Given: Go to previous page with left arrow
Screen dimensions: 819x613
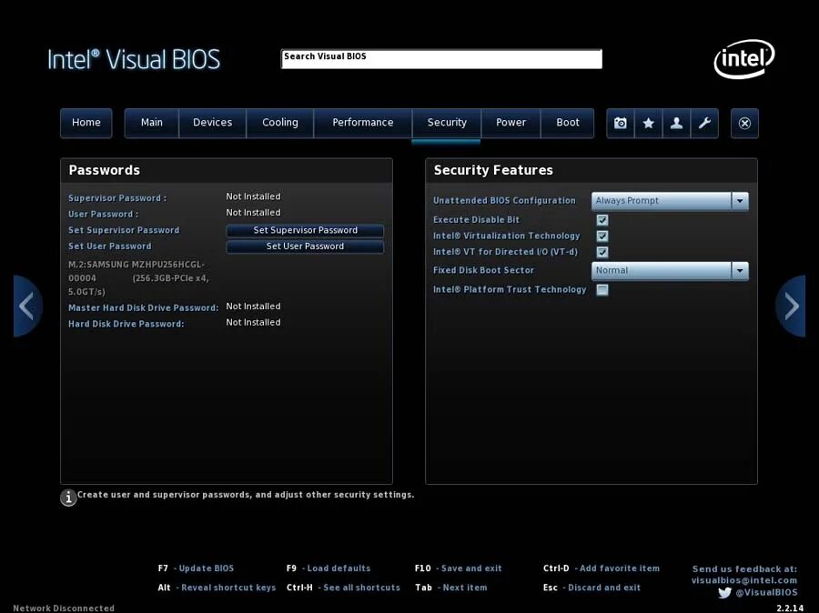Looking at the screenshot, I should tap(27, 306).
